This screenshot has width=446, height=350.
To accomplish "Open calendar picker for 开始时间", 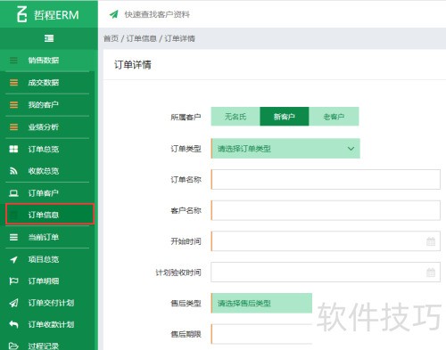I will [431, 241].
